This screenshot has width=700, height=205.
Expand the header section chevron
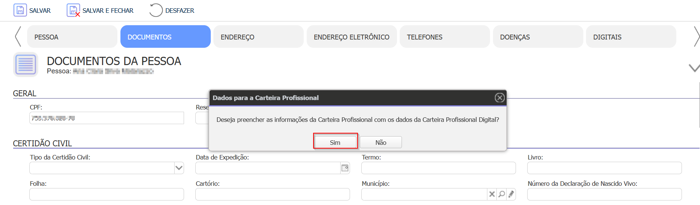click(694, 68)
